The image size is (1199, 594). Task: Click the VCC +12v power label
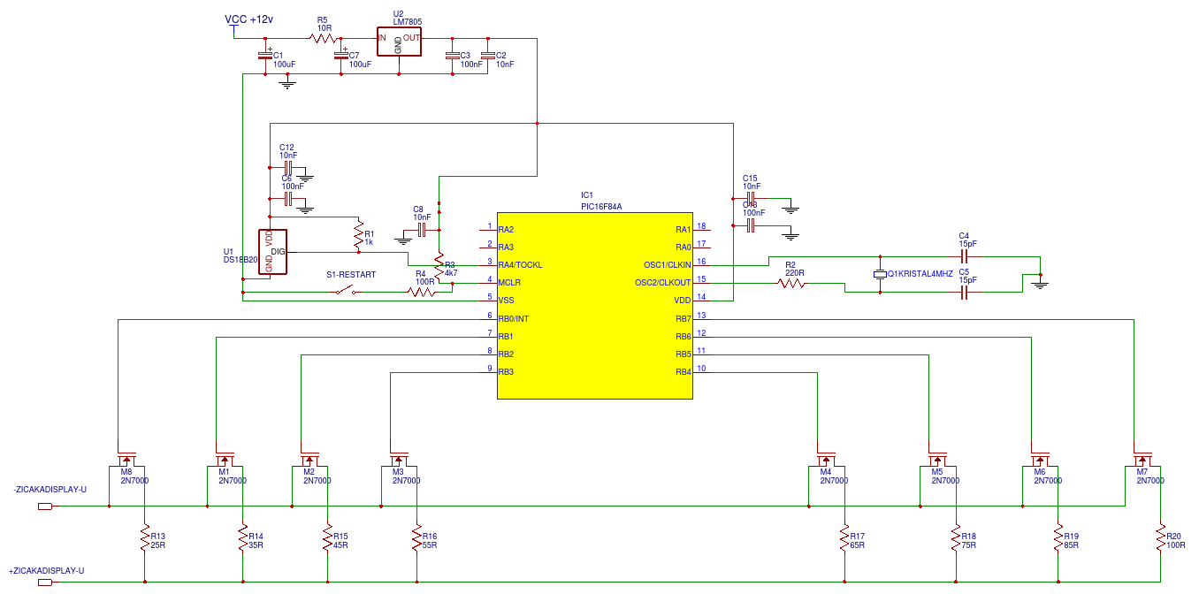(248, 19)
